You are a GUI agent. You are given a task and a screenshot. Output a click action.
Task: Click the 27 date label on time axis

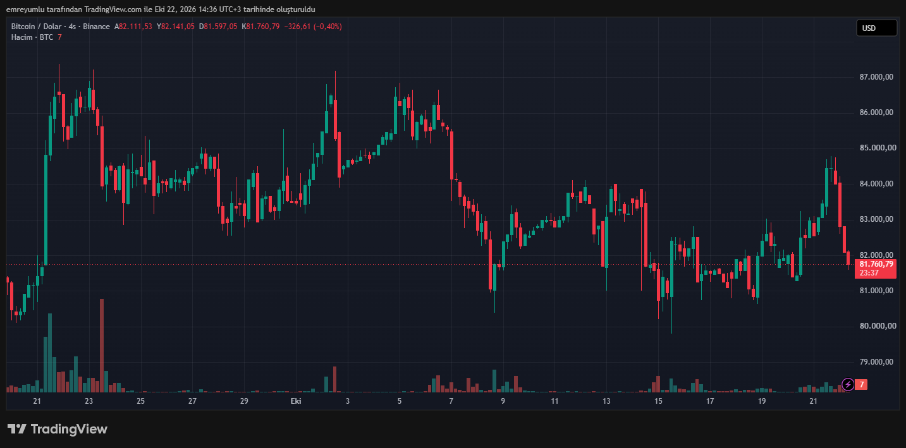pos(192,401)
